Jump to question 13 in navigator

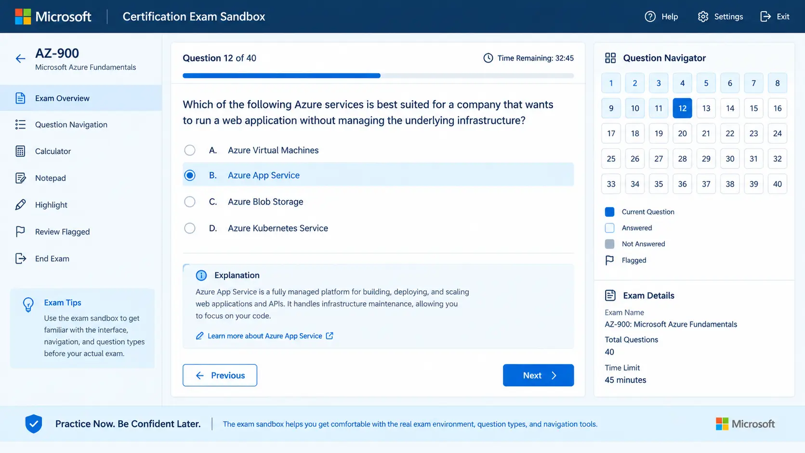pyautogui.click(x=706, y=108)
